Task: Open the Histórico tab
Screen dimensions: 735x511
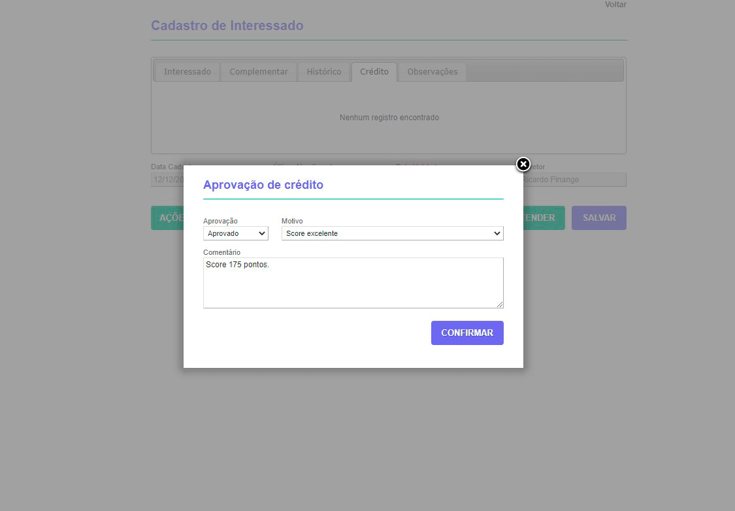Action: click(x=324, y=71)
